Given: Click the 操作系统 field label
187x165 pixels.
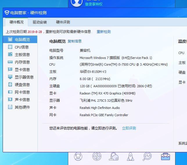Looking at the screenshot, I should [x=56, y=58].
